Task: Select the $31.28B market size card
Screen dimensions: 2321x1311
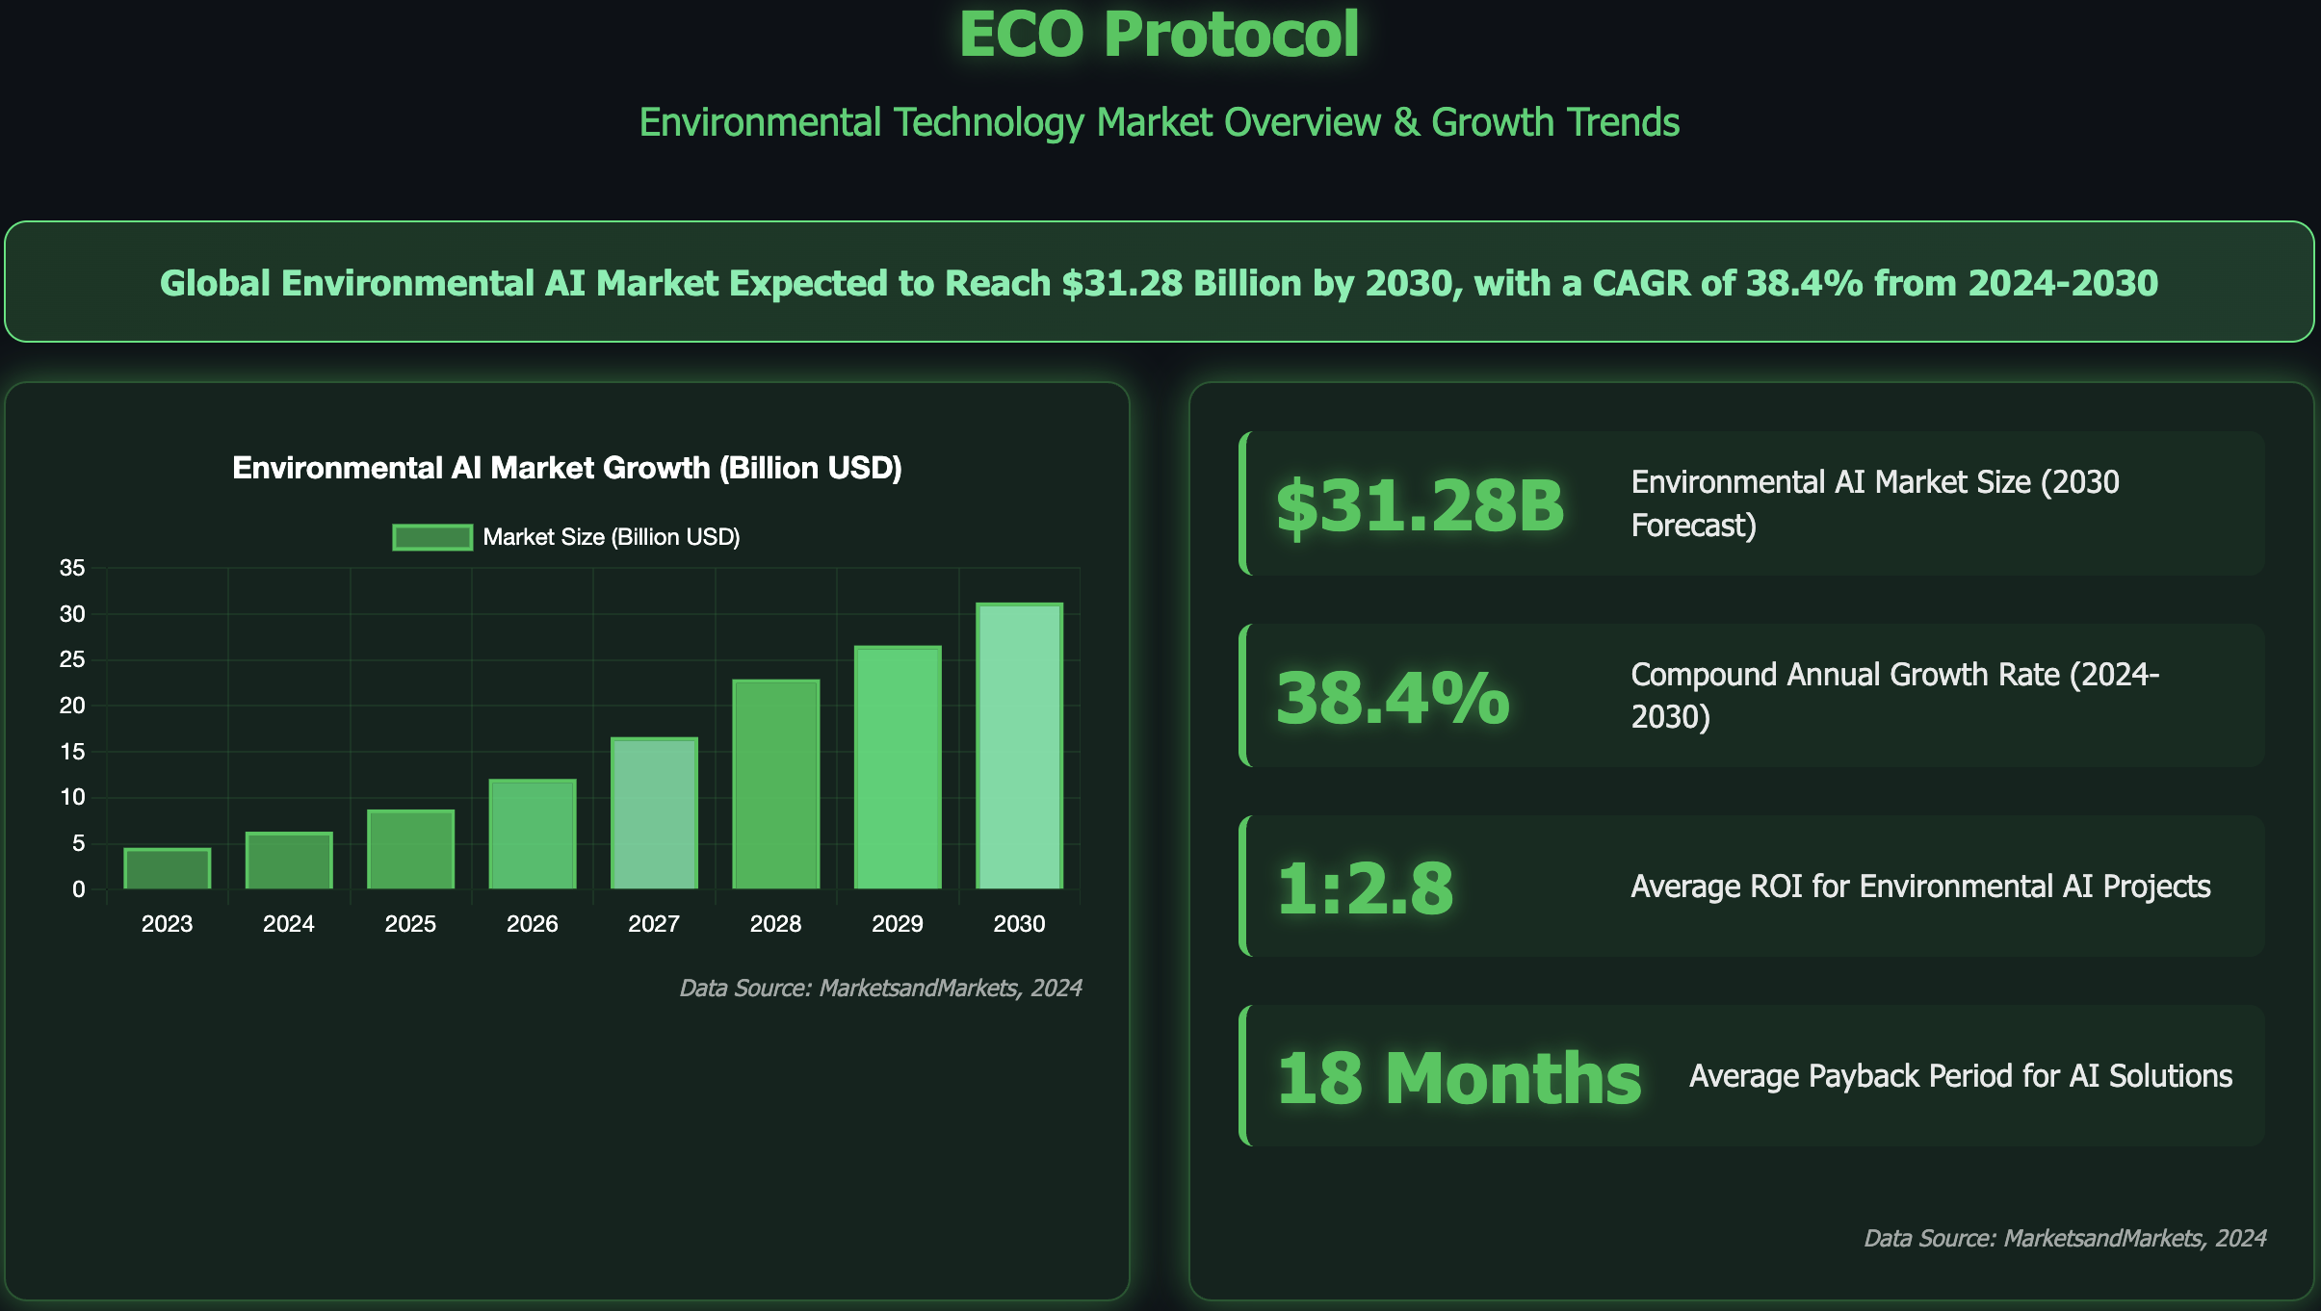Action: (x=1751, y=503)
